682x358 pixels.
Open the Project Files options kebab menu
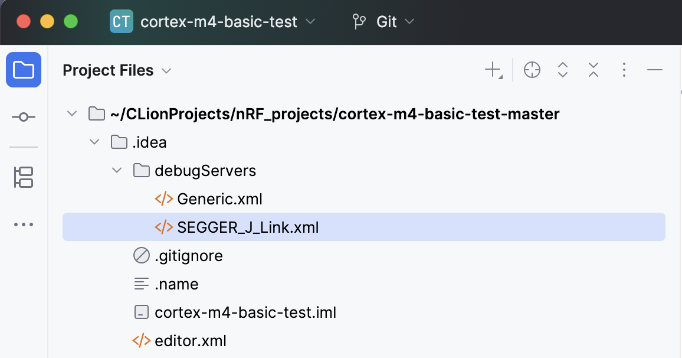click(x=624, y=70)
